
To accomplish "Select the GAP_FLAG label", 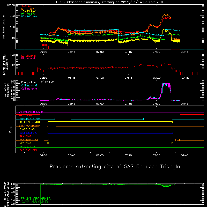I will pos(25,115).
